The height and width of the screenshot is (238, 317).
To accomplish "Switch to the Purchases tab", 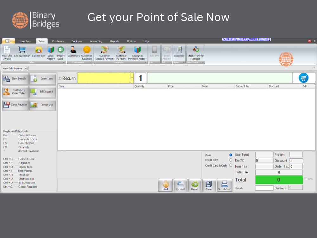I will point(58,41).
